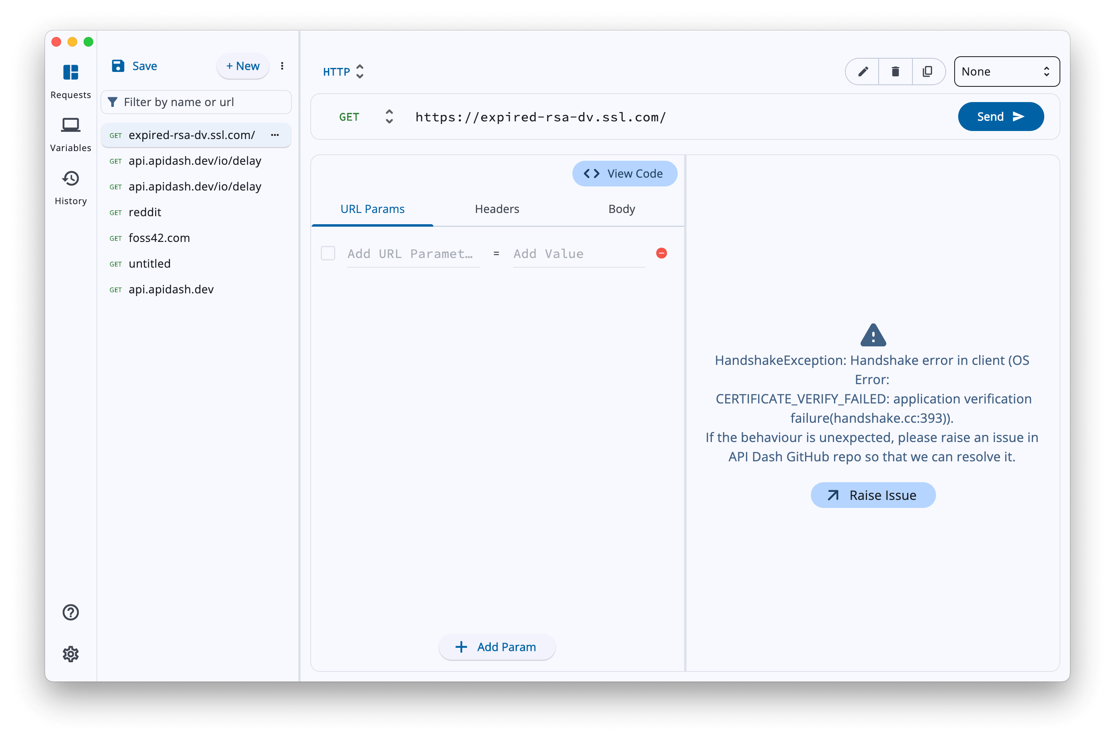Open the Requests panel icon
The image size is (1115, 741).
pos(70,73)
